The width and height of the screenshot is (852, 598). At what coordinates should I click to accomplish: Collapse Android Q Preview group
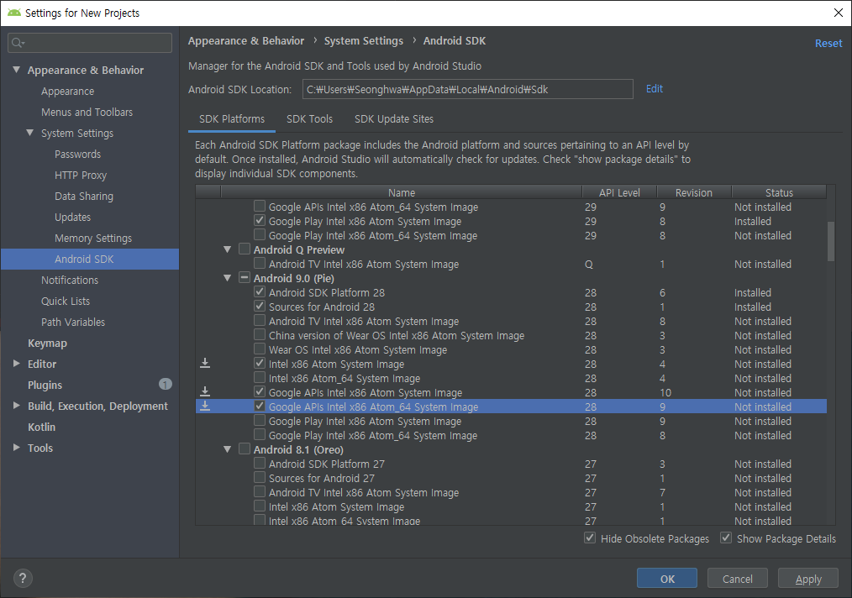click(227, 249)
